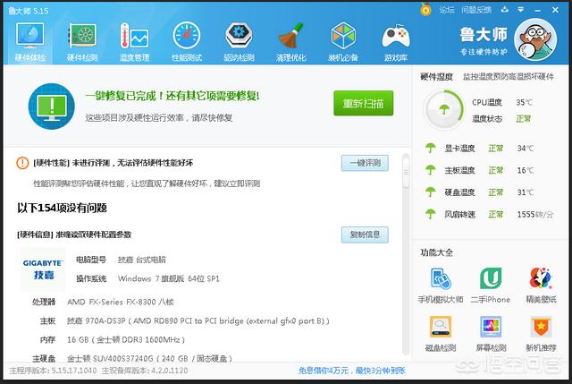Click the 16 GB 内存 row
This screenshot has height=384, width=572.
[112, 340]
